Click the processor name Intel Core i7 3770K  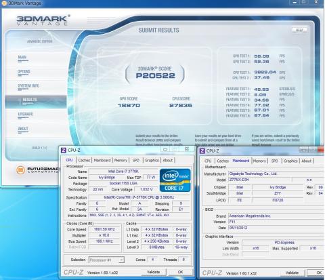(123, 172)
